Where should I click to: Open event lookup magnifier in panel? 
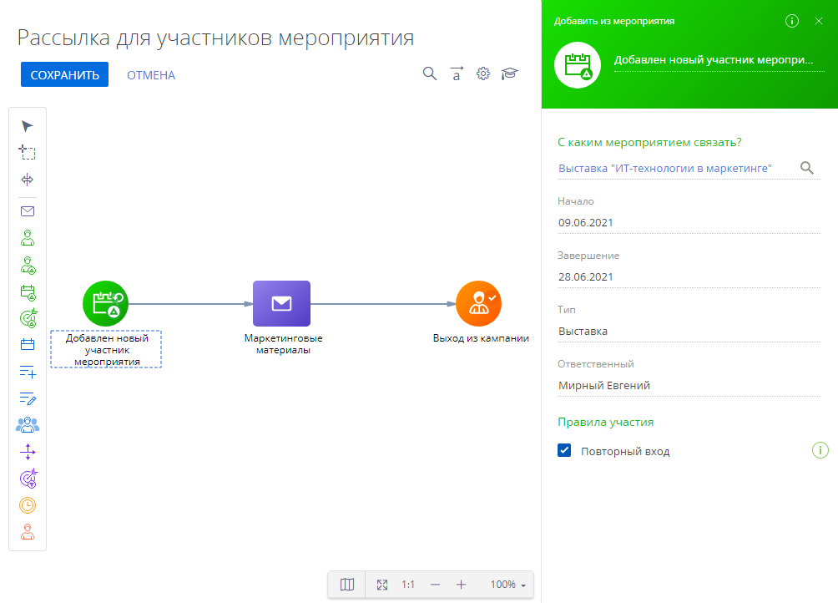807,168
